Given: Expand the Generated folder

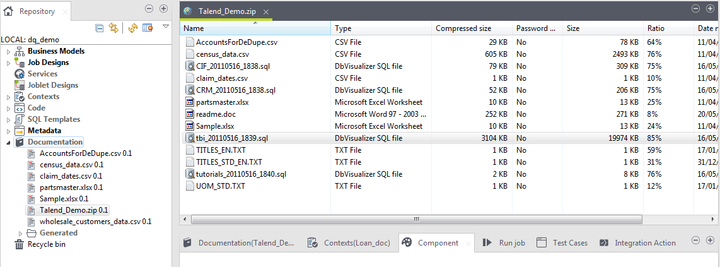Looking at the screenshot, I should pos(20,233).
